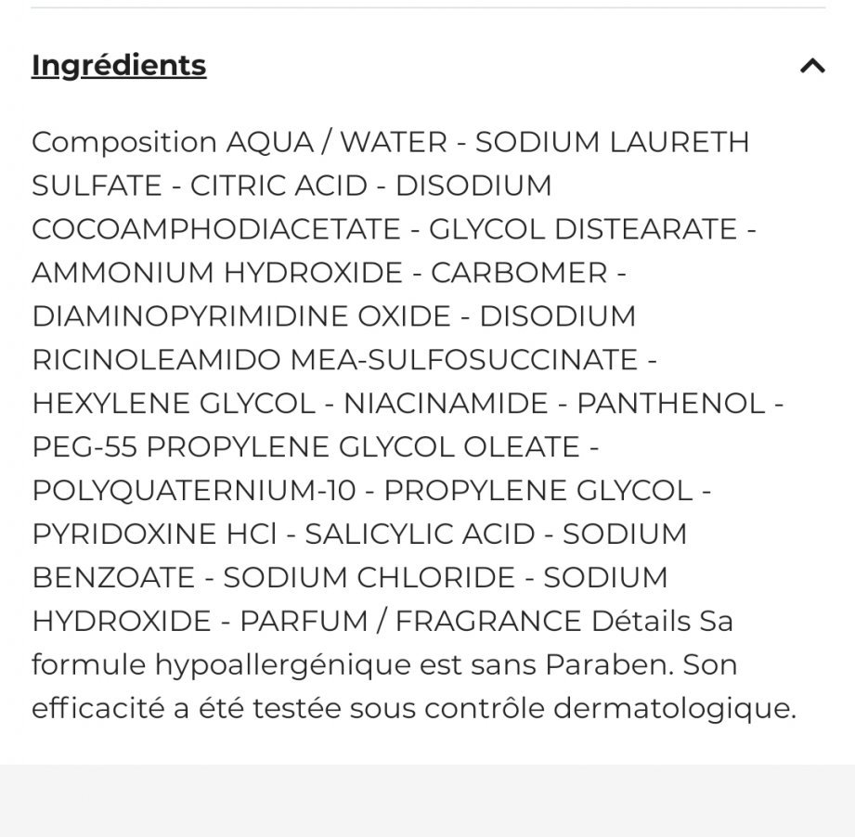Tap DIAMINOPYRIMIDINE OXIDE in the composition
The height and width of the screenshot is (837, 855).
[241, 316]
